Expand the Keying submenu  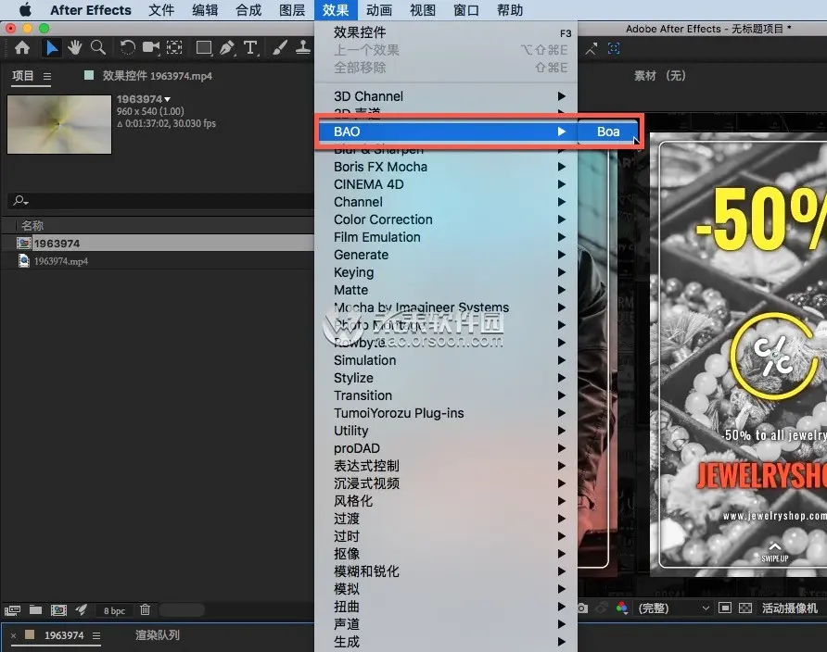[446, 272]
